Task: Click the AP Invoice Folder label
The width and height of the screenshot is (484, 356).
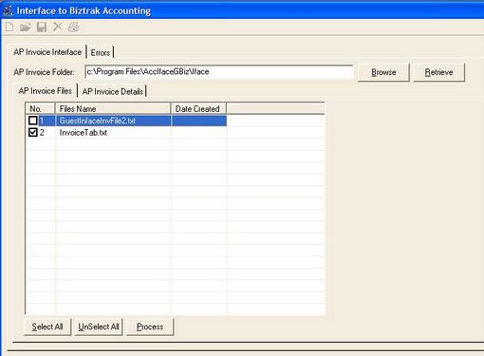Action: click(44, 72)
